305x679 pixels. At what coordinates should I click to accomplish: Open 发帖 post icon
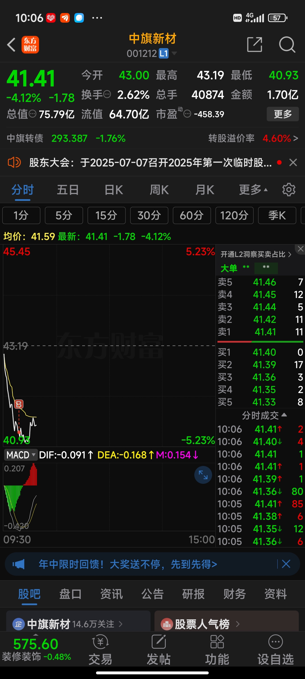159,650
